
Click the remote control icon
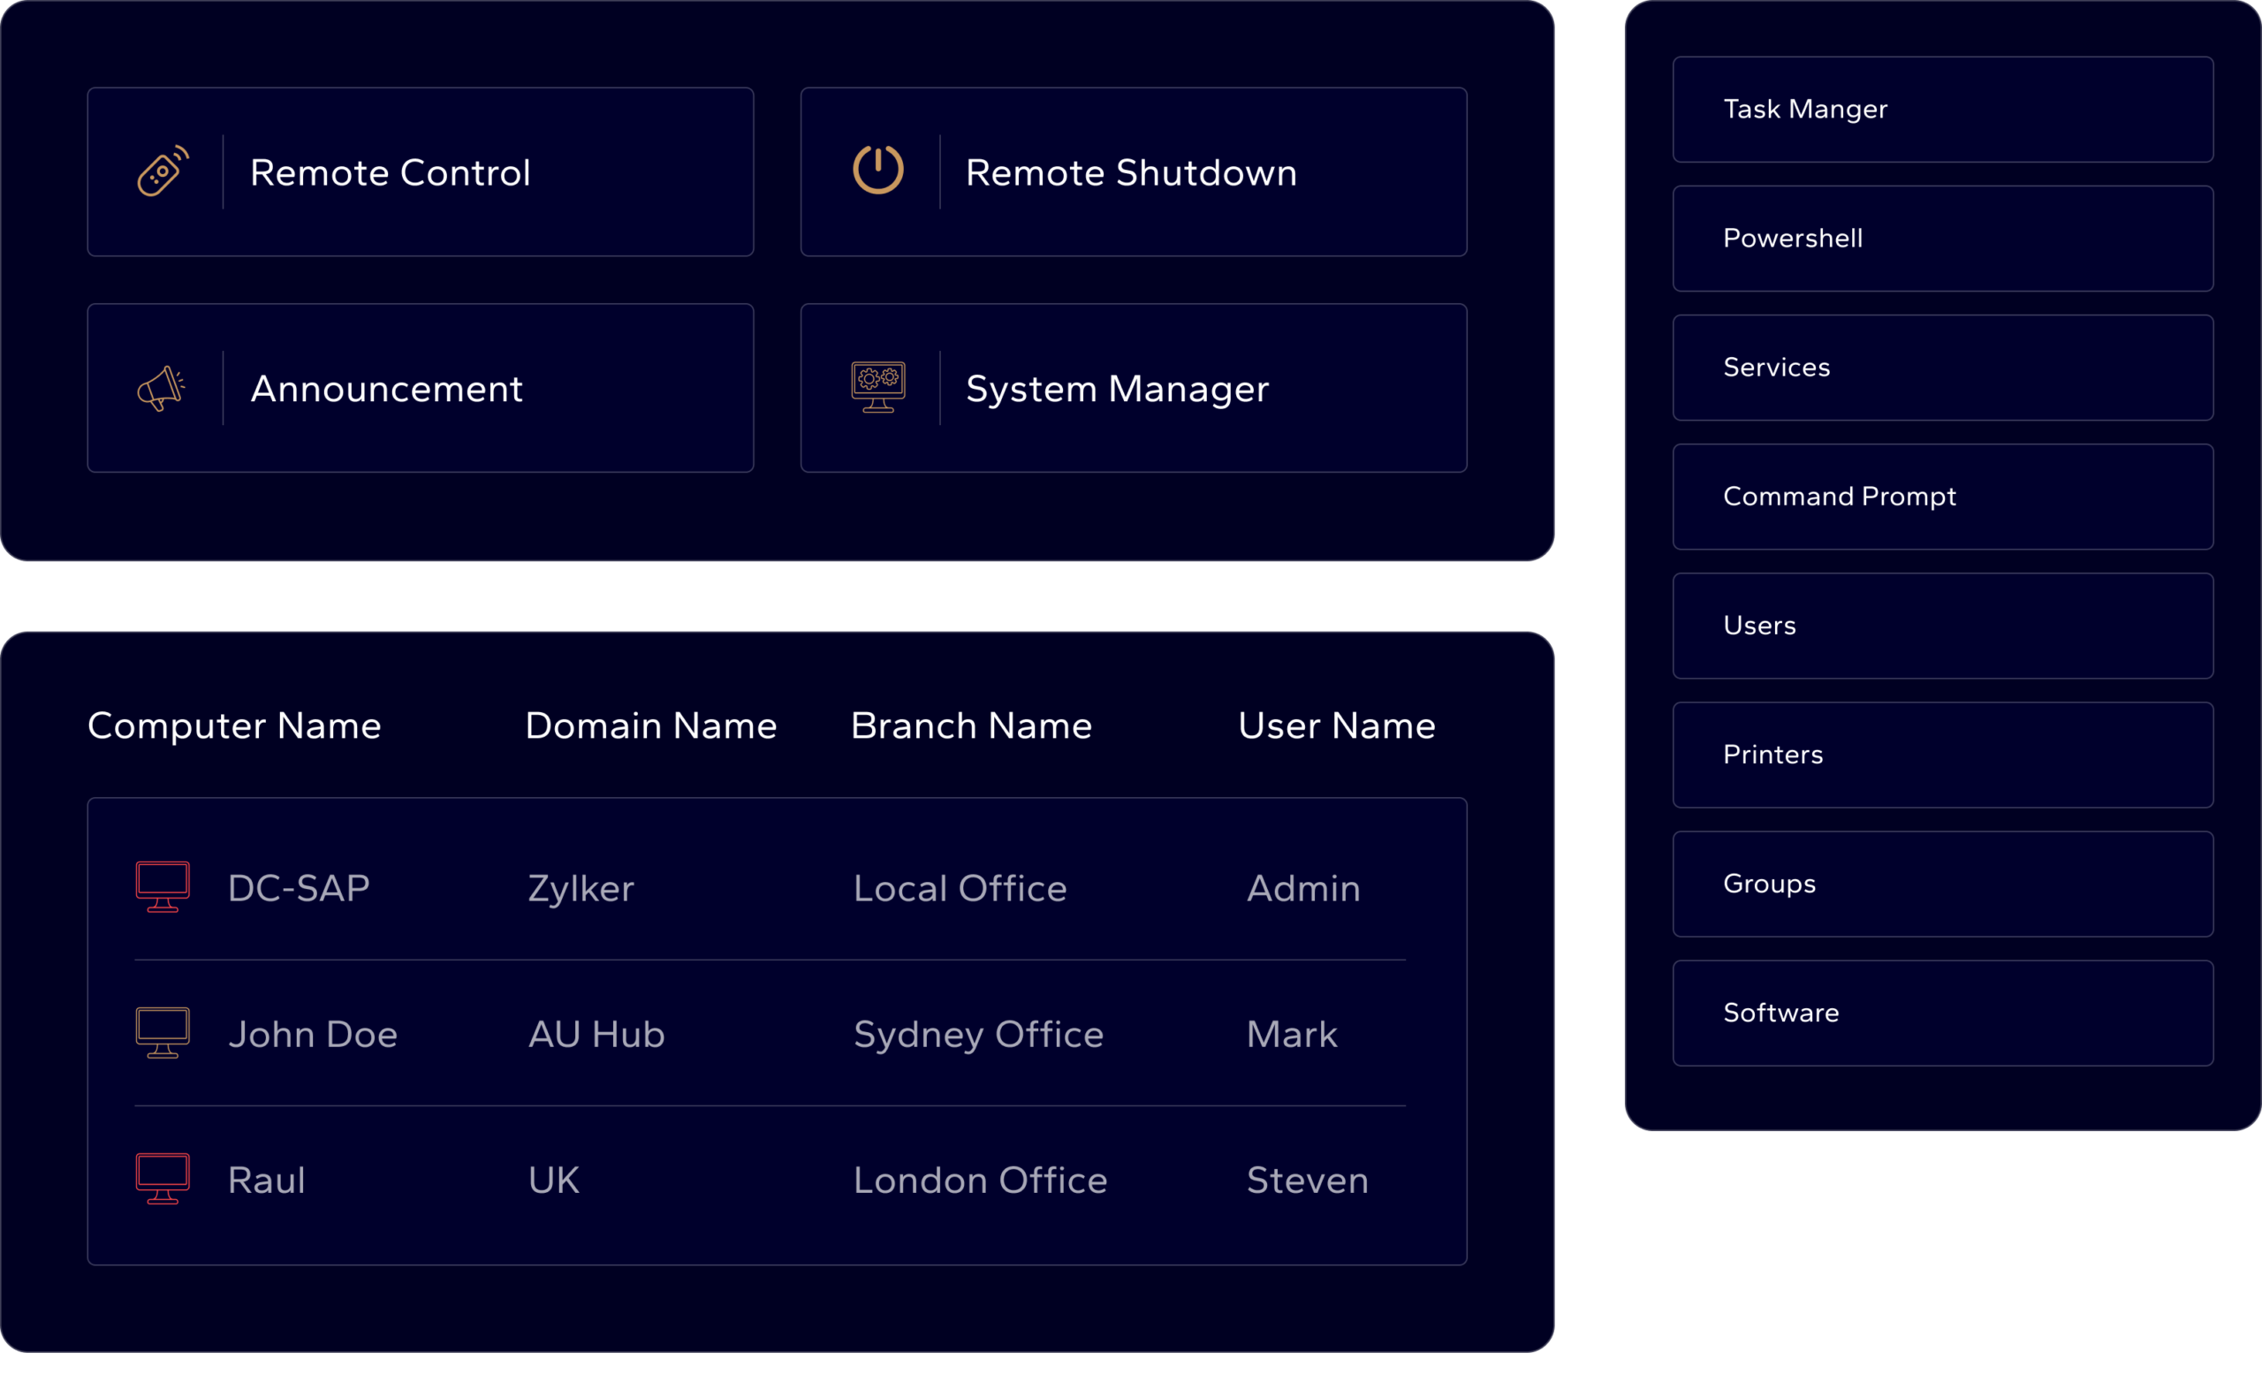pyautogui.click(x=163, y=171)
